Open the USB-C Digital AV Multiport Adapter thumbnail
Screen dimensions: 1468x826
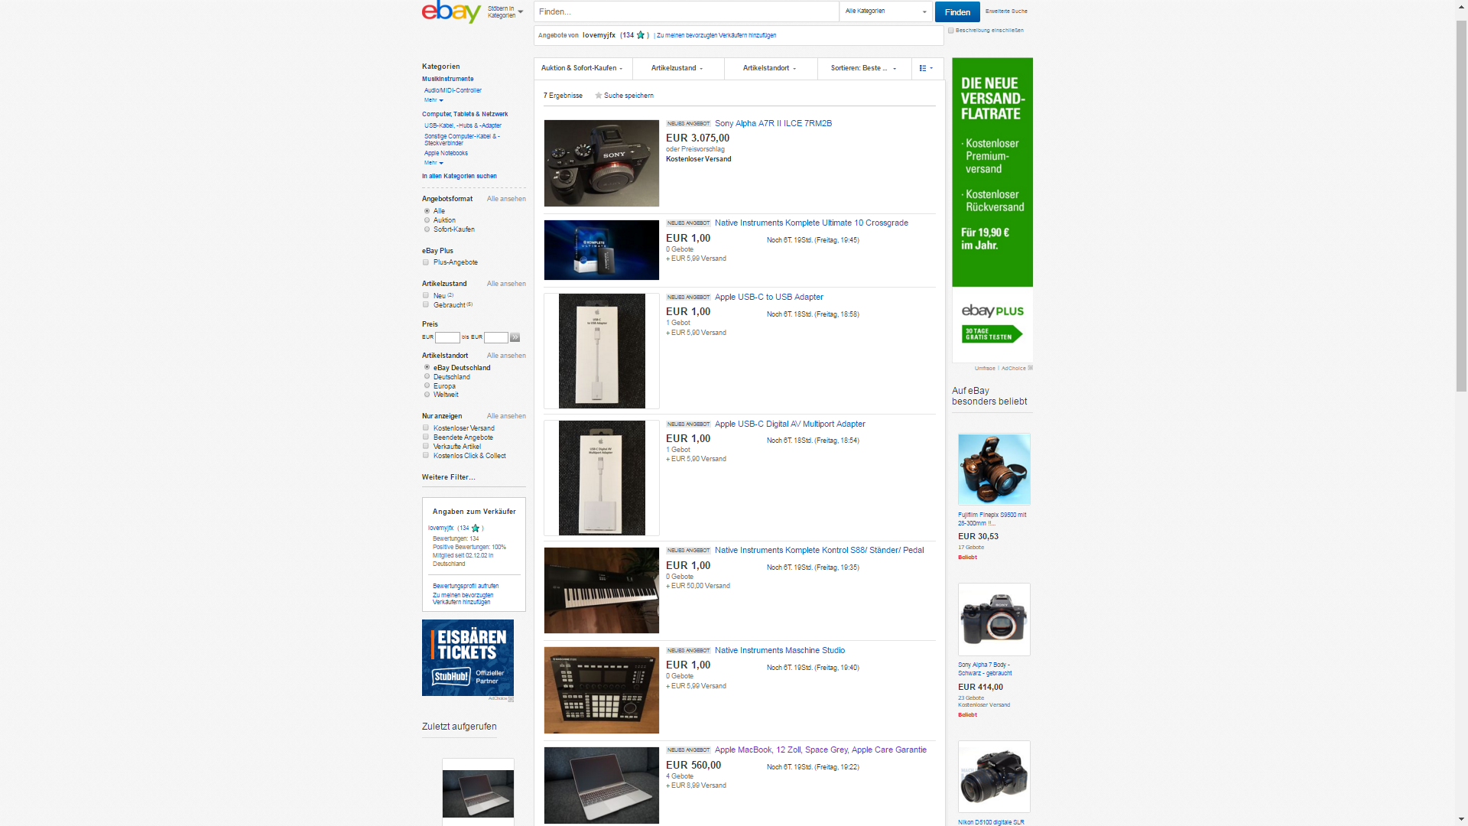602,478
